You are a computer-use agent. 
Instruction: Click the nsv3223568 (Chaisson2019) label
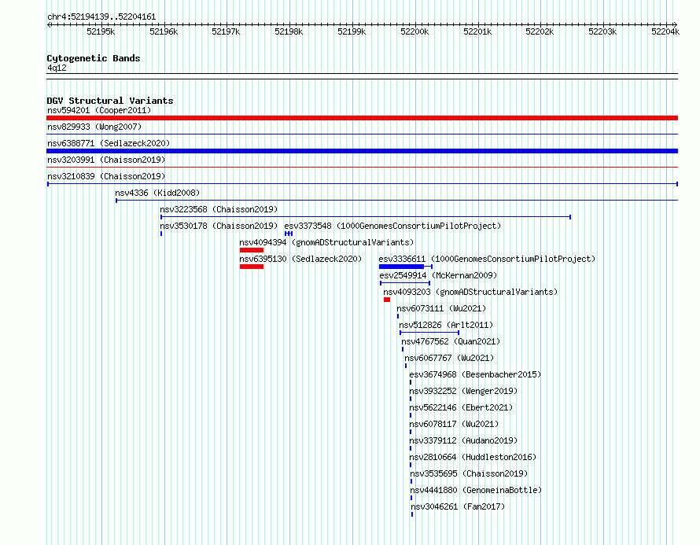point(219,209)
